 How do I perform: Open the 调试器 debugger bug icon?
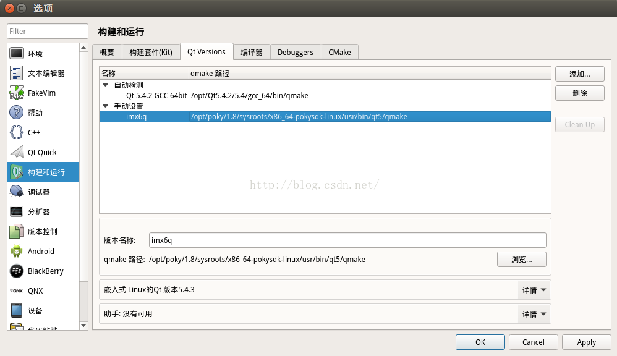[17, 192]
